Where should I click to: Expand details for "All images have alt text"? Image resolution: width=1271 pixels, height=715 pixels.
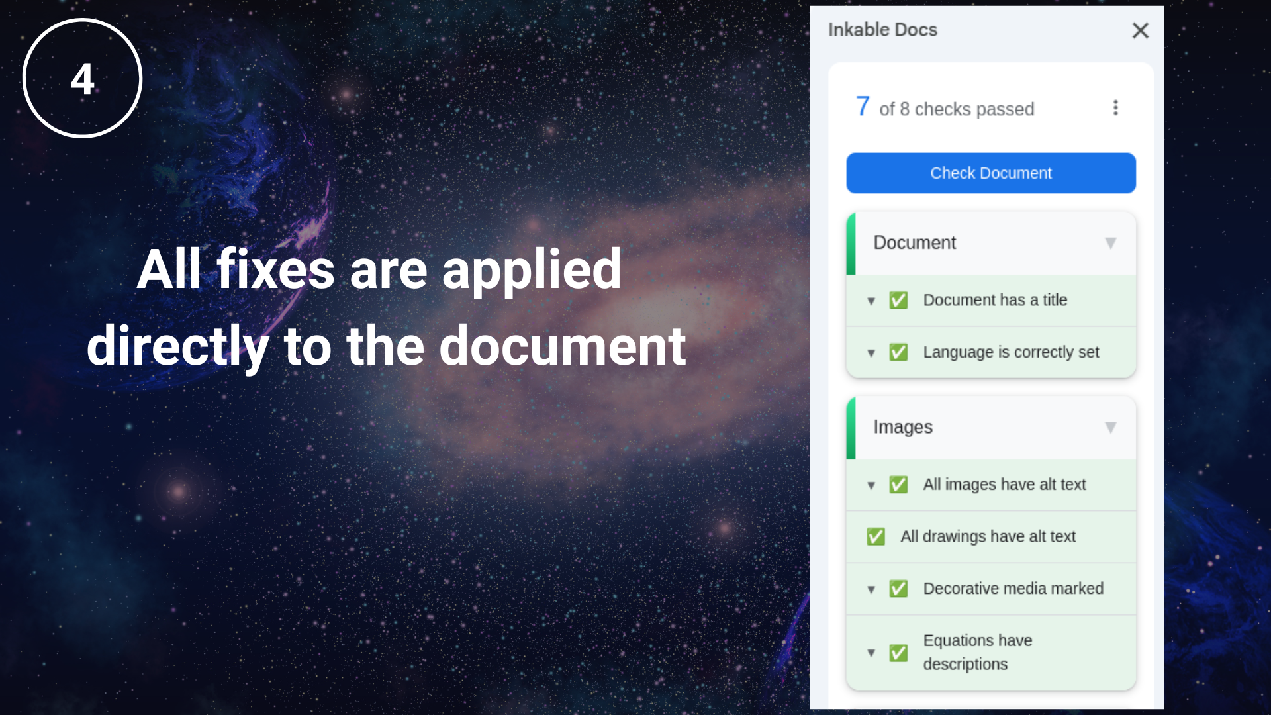pyautogui.click(x=871, y=485)
